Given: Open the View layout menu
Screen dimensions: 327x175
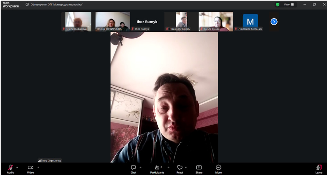Looking at the screenshot, I should (x=289, y=5).
